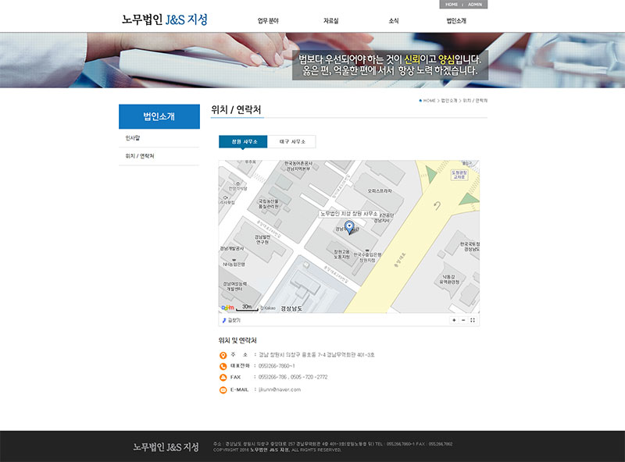Open the 업무 분야 menu

point(268,21)
